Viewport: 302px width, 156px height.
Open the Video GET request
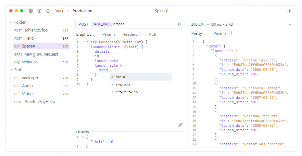click(x=41, y=94)
